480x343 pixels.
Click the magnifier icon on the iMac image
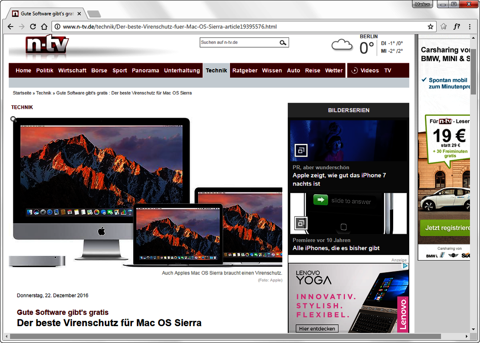click(13, 119)
